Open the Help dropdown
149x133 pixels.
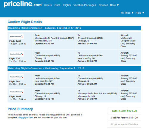click(140, 13)
